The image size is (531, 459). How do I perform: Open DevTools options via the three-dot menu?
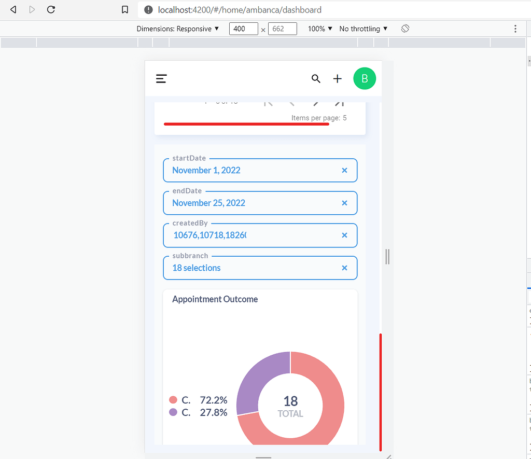coord(515,29)
